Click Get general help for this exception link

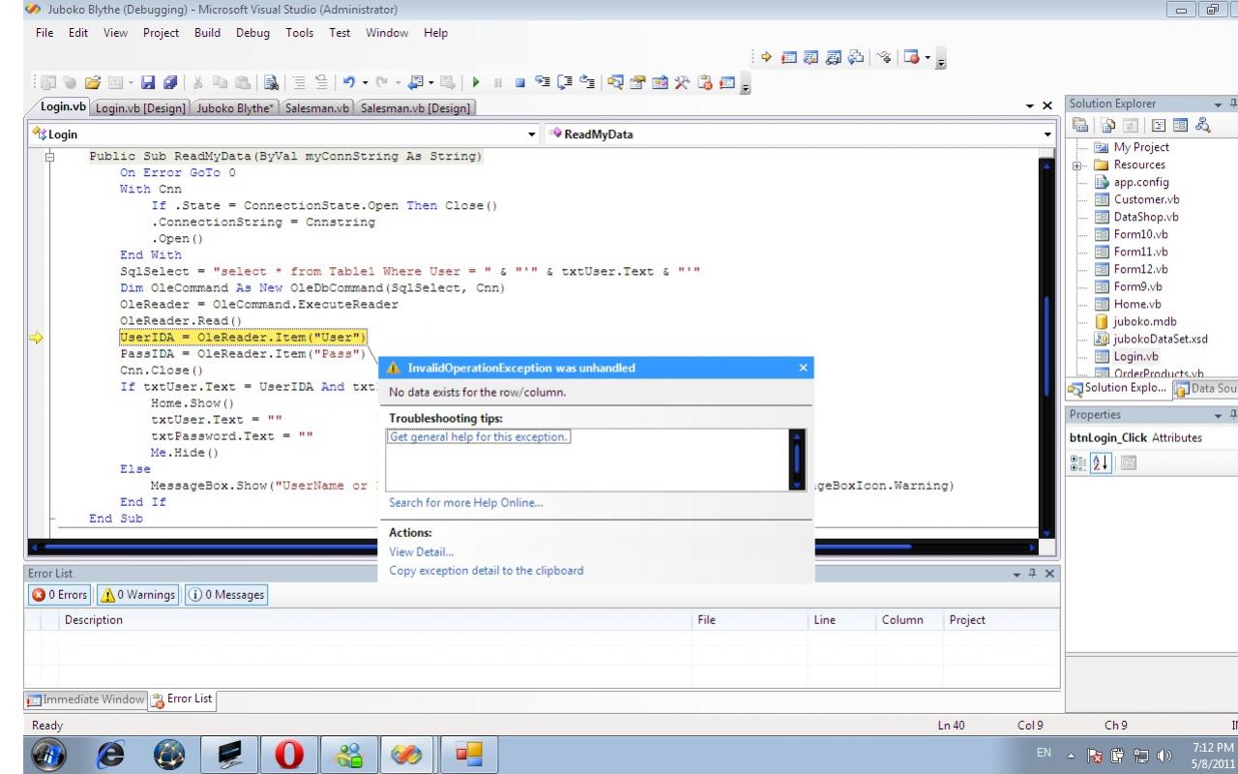pyautogui.click(x=479, y=436)
